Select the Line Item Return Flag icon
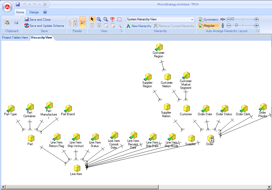 [x=57, y=137]
